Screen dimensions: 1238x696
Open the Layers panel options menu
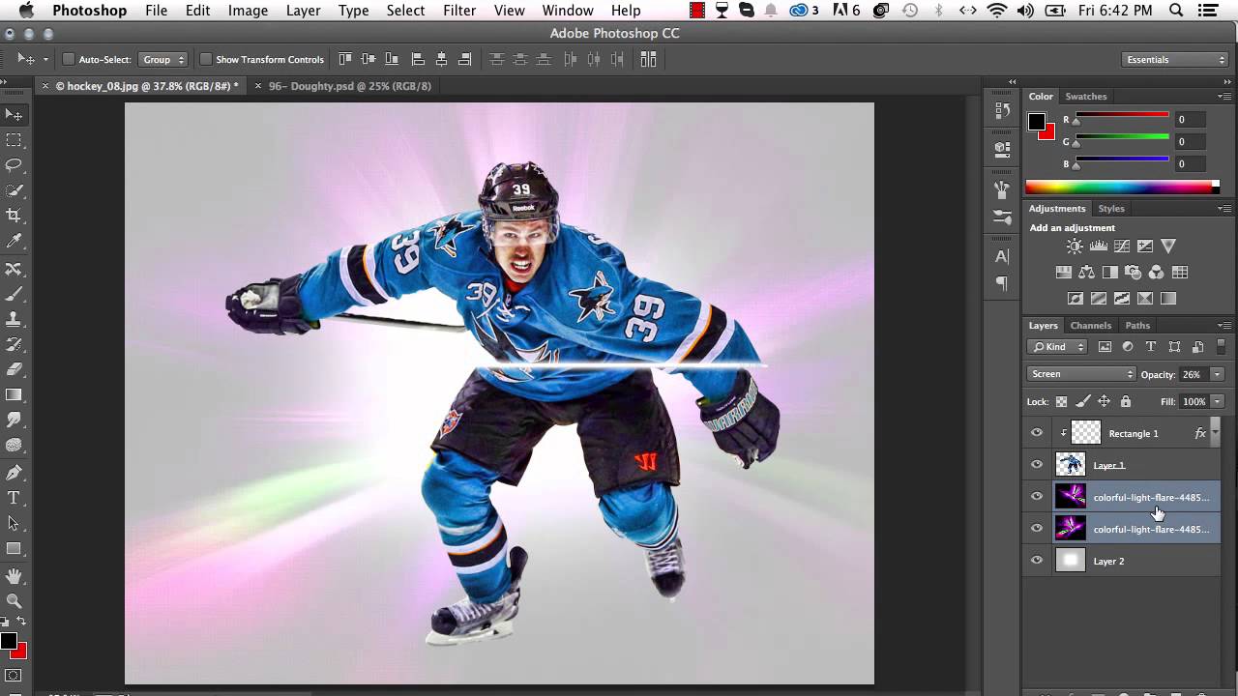(x=1224, y=326)
